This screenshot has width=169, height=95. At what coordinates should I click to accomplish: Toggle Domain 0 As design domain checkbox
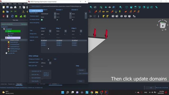coord(42,20)
